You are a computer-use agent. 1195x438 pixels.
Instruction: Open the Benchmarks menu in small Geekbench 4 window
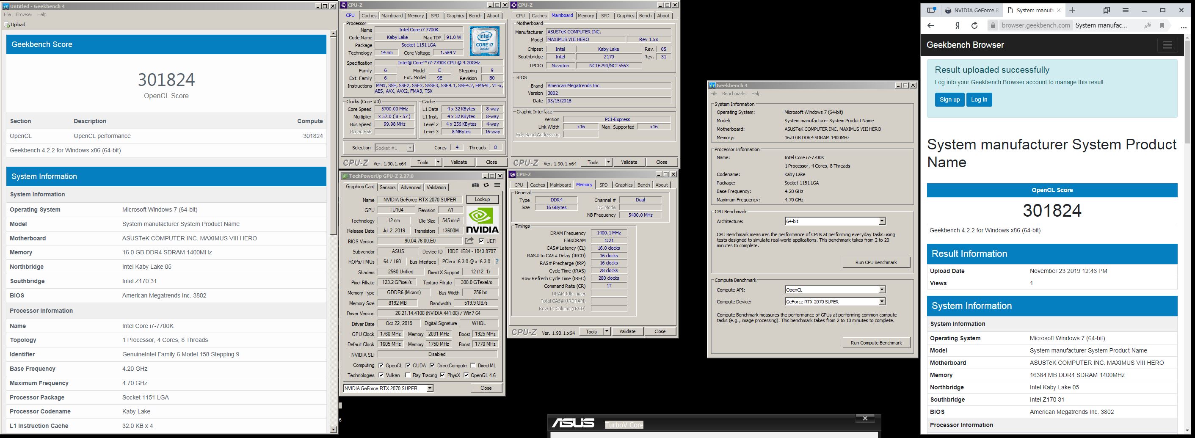tap(734, 94)
